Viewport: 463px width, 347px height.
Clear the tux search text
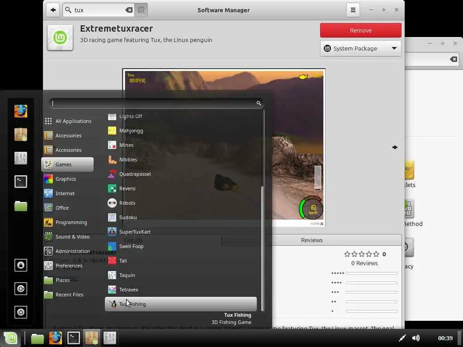129,10
